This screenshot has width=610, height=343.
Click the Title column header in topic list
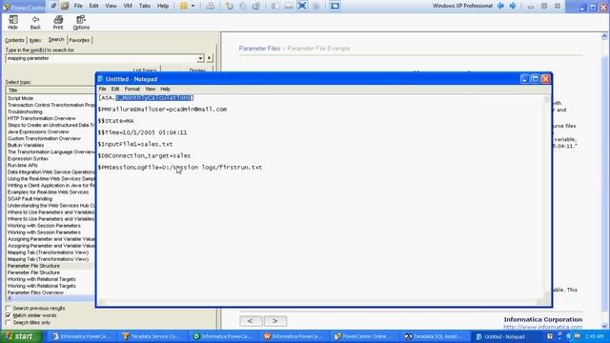click(51, 91)
